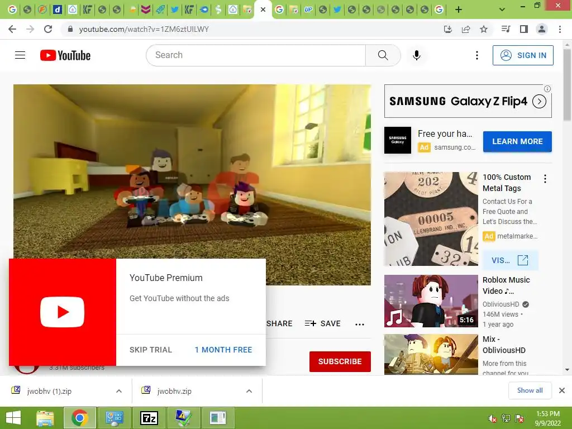The height and width of the screenshot is (429, 572).
Task: Open the Action Center flag icon in tray
Action: (519, 418)
